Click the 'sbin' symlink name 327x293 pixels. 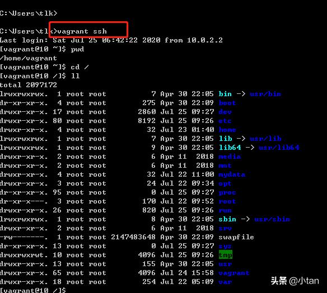tap(227, 219)
